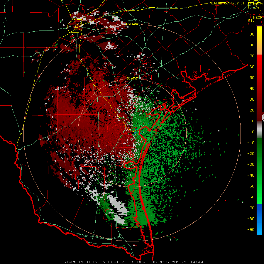Click the -40 value on the velocity scale

(x=251, y=175)
